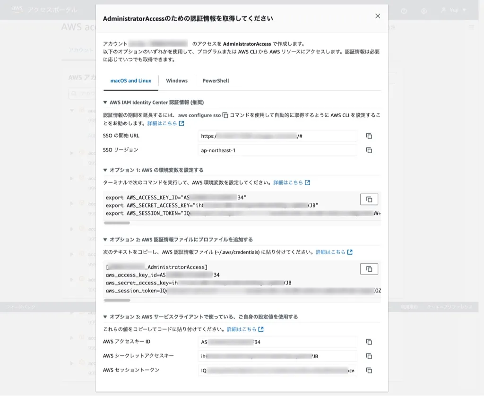Click the horizontal scrollbar under export commands

(116, 222)
